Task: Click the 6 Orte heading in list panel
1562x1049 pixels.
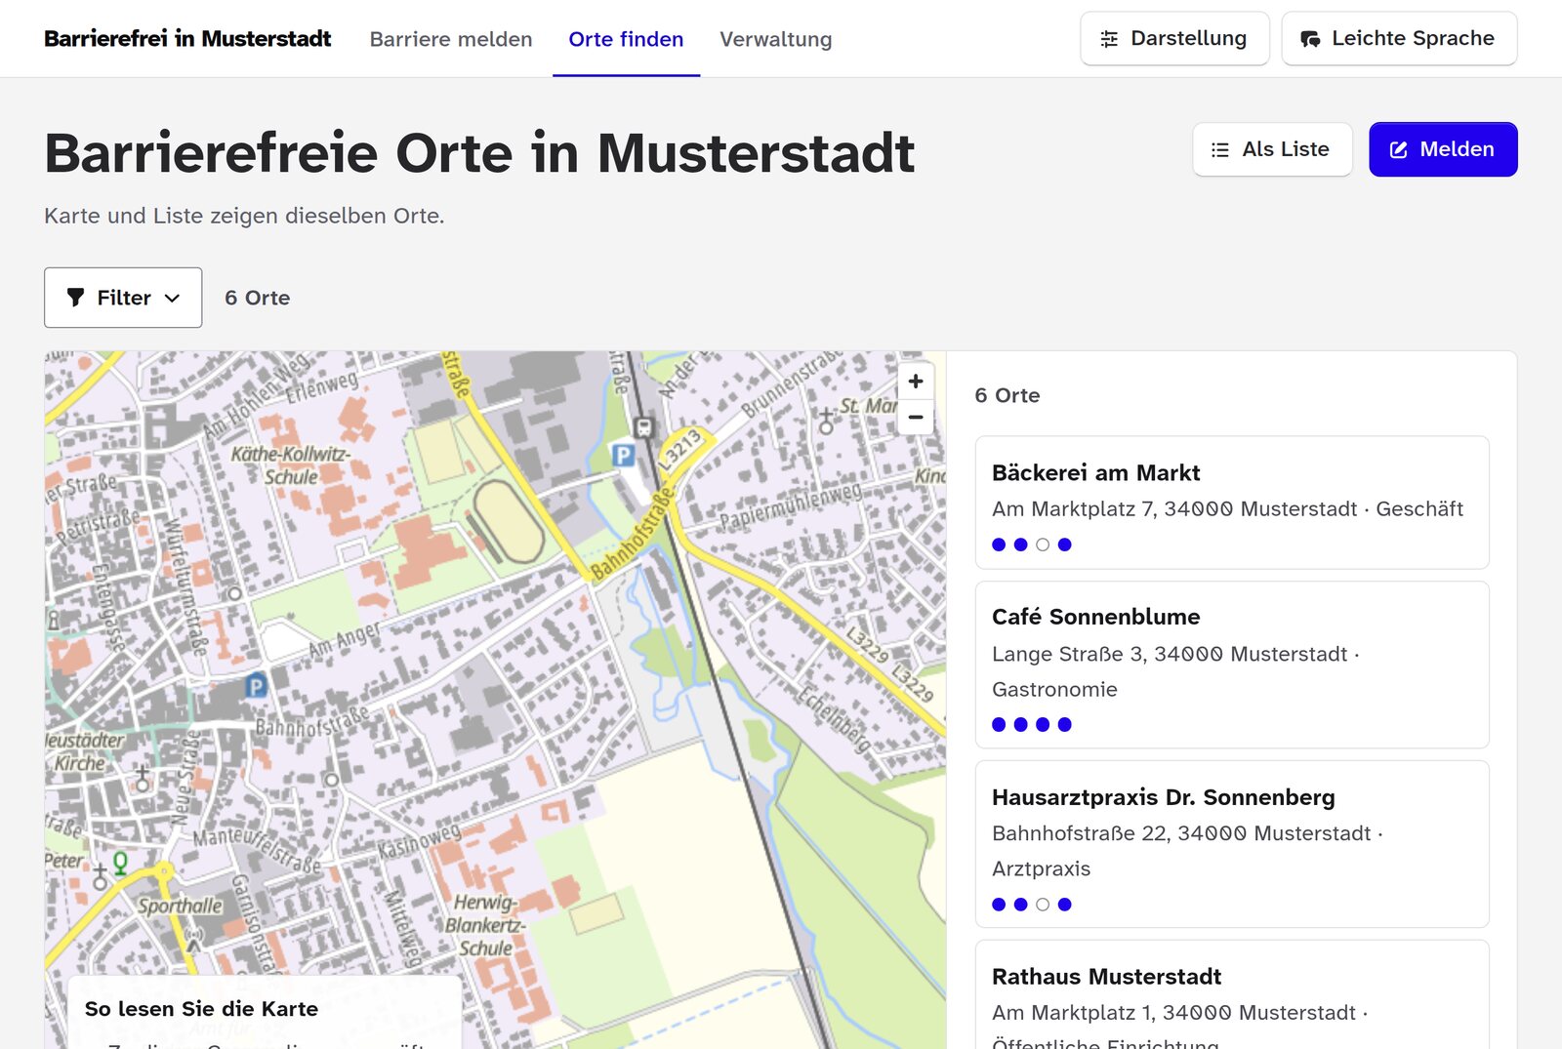Action: (x=1007, y=395)
